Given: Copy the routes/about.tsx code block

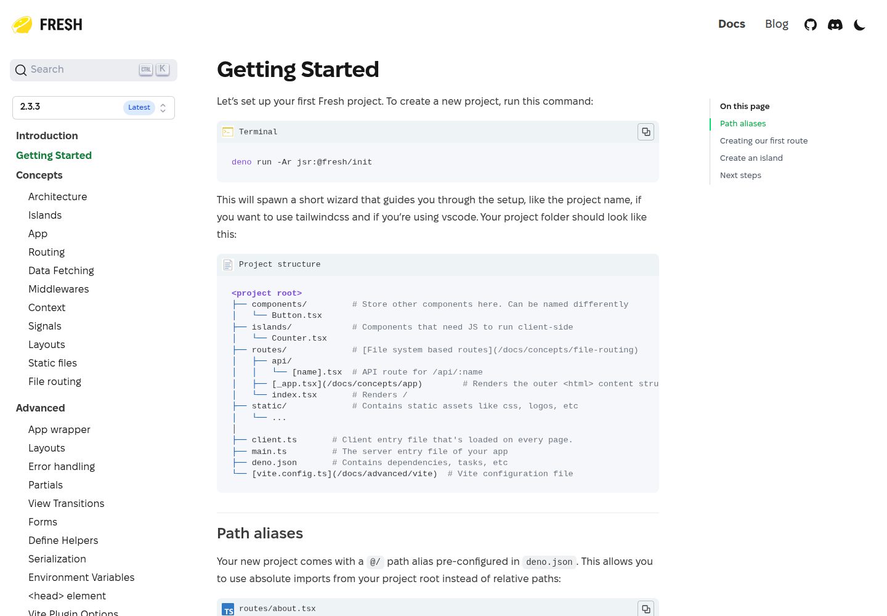Looking at the screenshot, I should (646, 609).
